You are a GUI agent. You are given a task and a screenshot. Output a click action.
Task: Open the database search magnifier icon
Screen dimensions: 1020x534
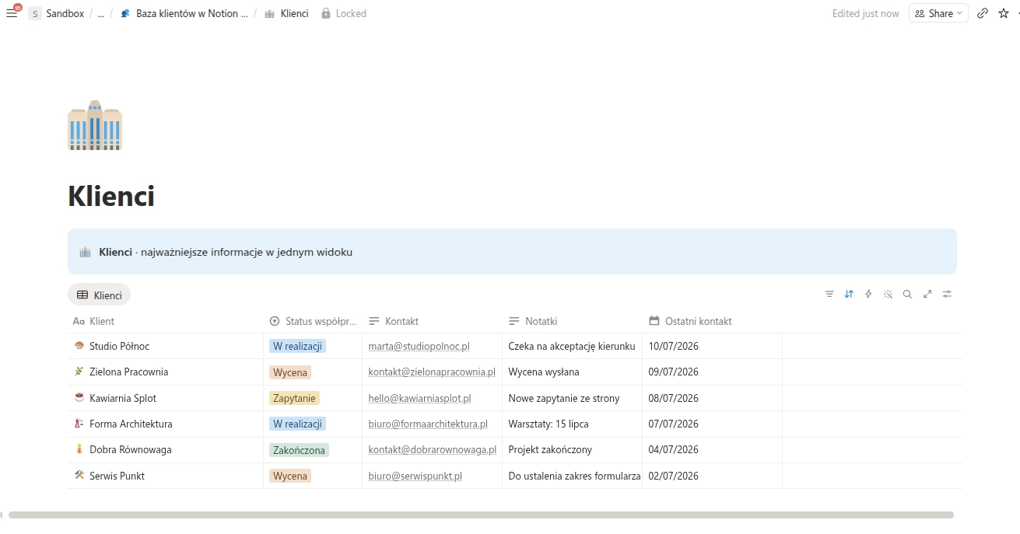coord(907,295)
